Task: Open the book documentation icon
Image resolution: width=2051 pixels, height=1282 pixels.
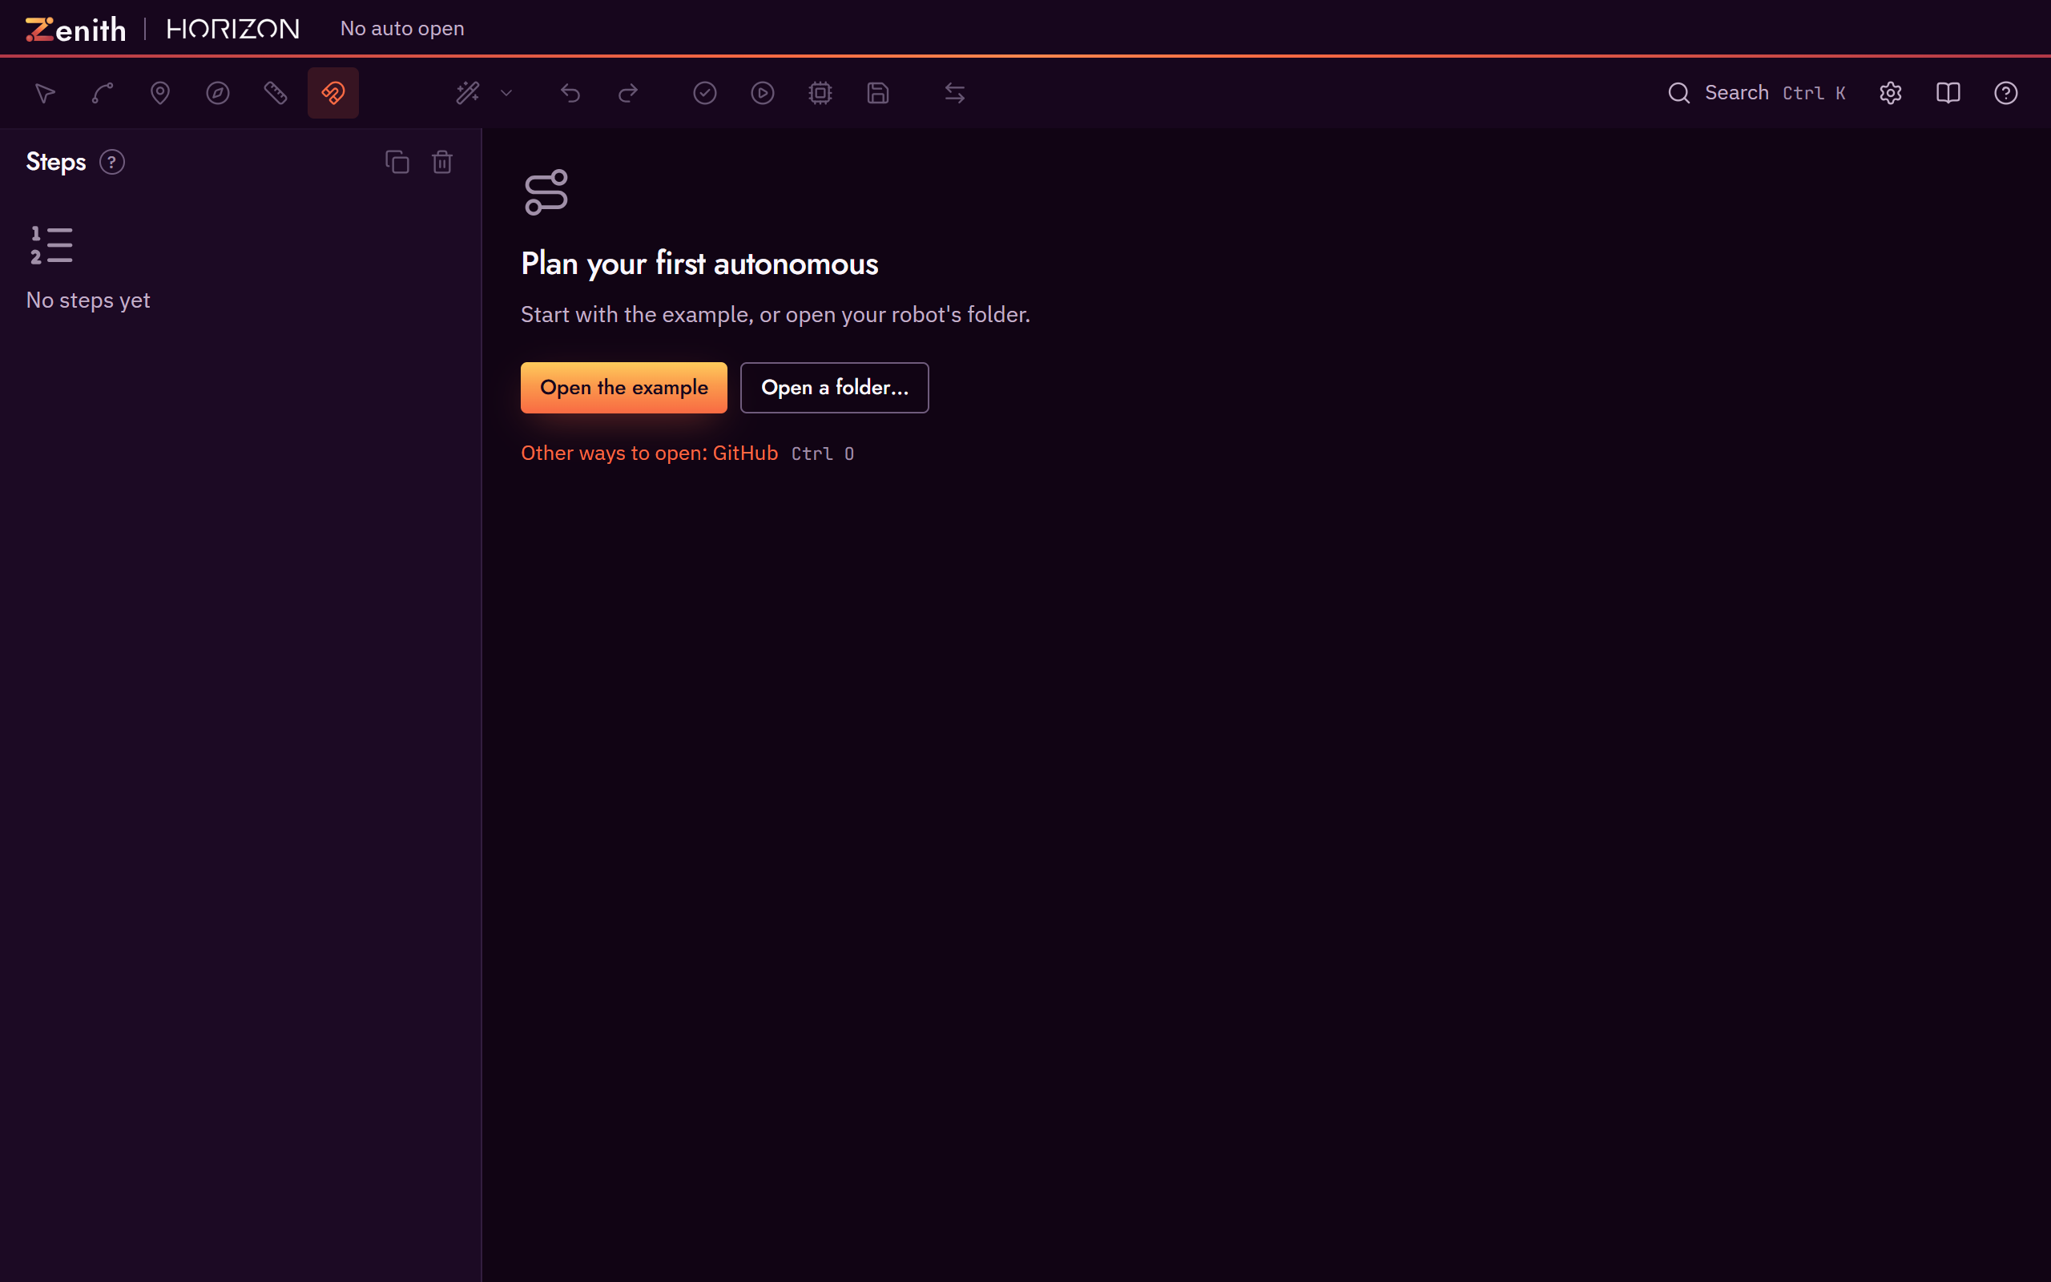Action: coord(1948,93)
